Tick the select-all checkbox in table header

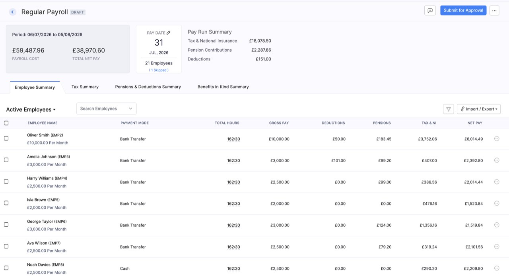[6, 123]
